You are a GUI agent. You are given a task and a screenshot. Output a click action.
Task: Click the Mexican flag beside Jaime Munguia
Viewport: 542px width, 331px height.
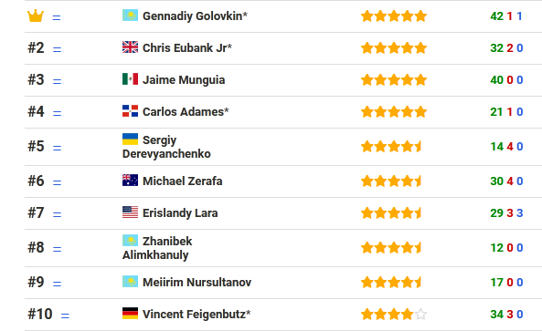pos(130,79)
